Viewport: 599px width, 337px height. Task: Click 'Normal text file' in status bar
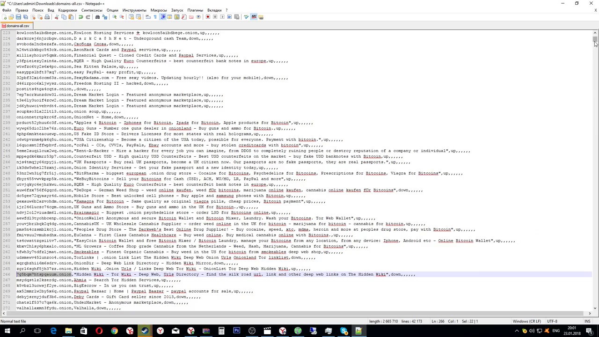(14, 322)
